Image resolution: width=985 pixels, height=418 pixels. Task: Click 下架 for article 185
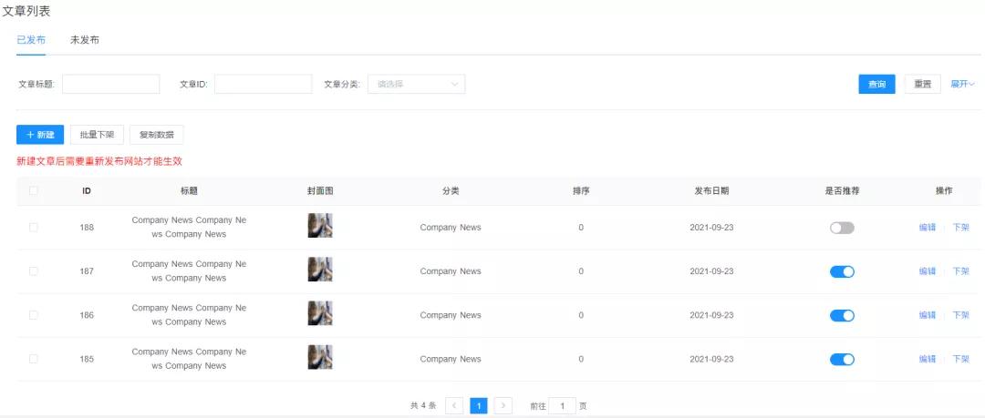[x=960, y=359]
